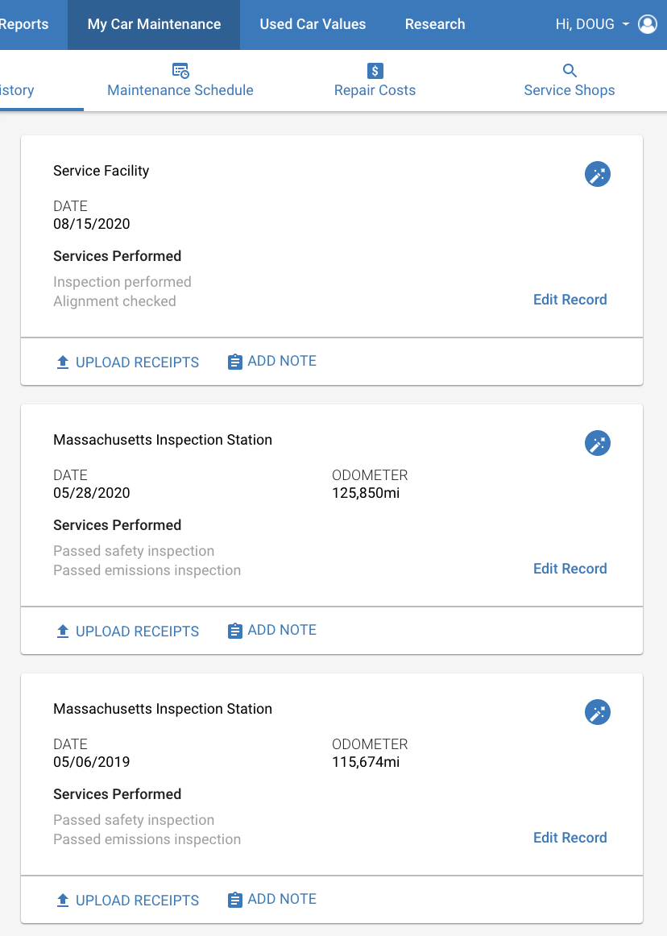The width and height of the screenshot is (667, 936).
Task: Open the user profile avatar icon
Action: pos(648,24)
